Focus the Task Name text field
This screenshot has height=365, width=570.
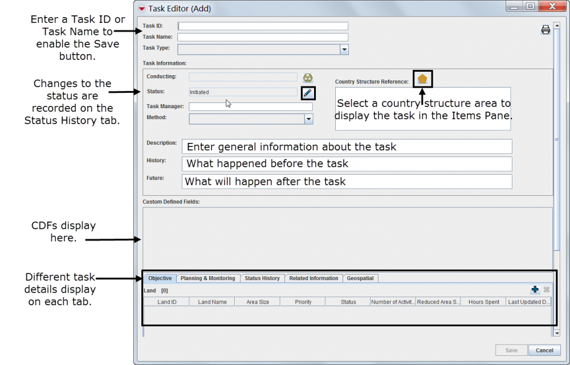[263, 37]
